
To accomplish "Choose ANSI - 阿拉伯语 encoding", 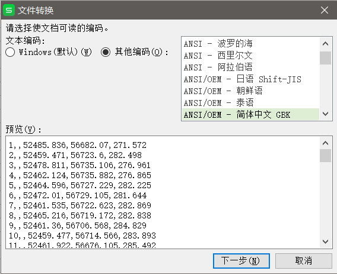I will pyautogui.click(x=250, y=67).
